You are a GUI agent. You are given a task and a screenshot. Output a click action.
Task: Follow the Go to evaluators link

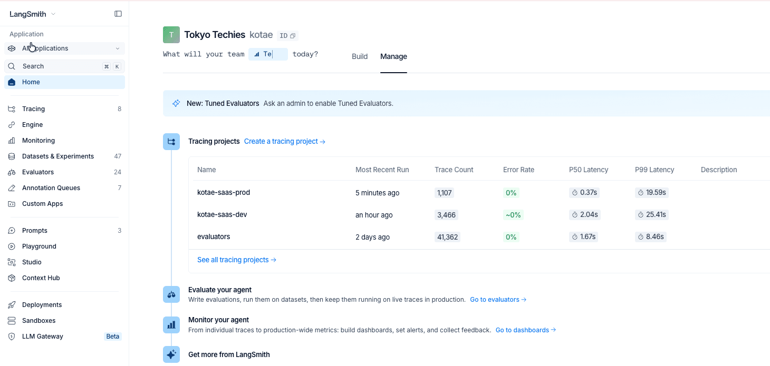(498, 300)
